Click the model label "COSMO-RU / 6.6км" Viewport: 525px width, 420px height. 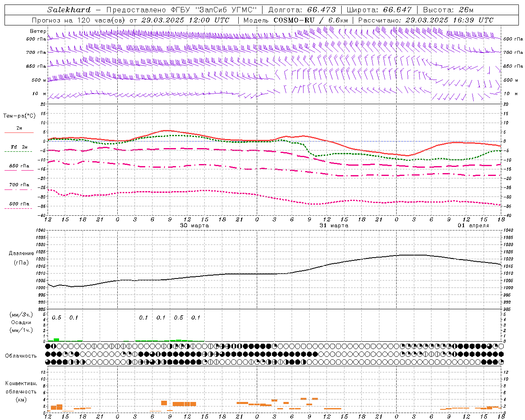pos(311,20)
